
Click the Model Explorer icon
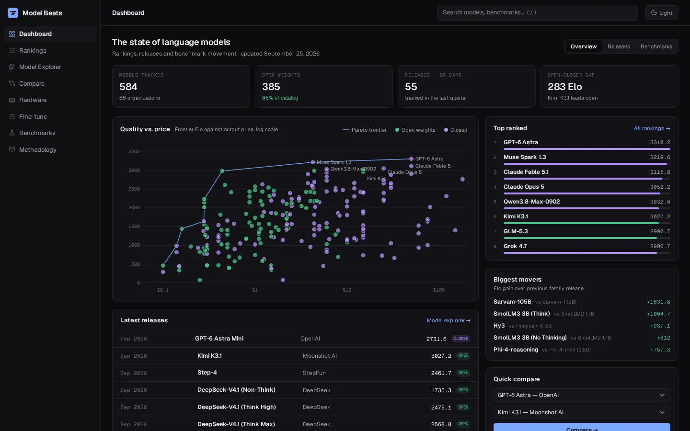point(12,67)
